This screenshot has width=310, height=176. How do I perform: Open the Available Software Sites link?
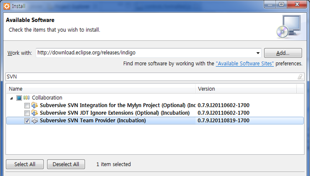coord(245,63)
